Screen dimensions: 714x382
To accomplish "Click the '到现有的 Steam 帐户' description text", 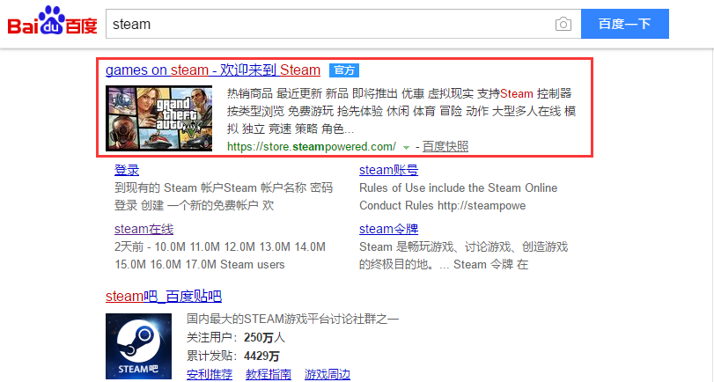I will point(224,196).
